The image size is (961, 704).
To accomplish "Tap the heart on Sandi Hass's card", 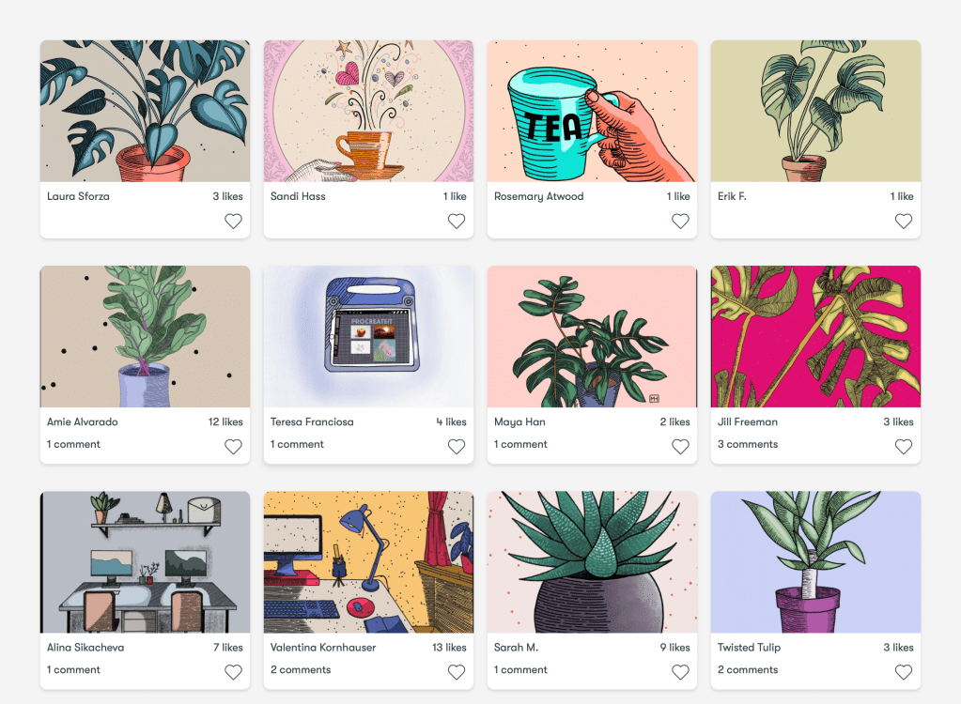I will click(457, 221).
